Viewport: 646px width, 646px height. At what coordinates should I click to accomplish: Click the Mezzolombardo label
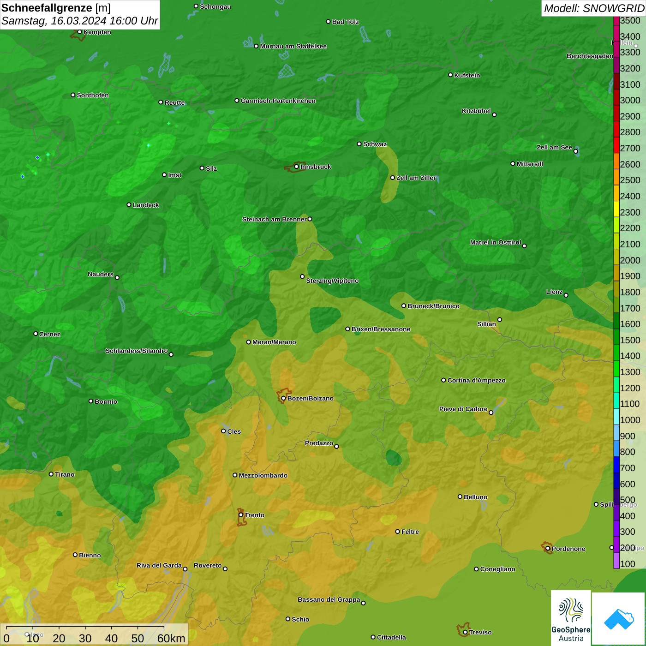point(263,475)
